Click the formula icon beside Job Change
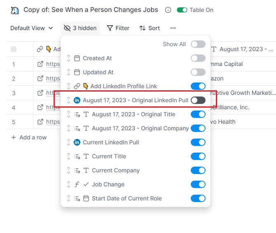The image size is (276, 233). 77,184
